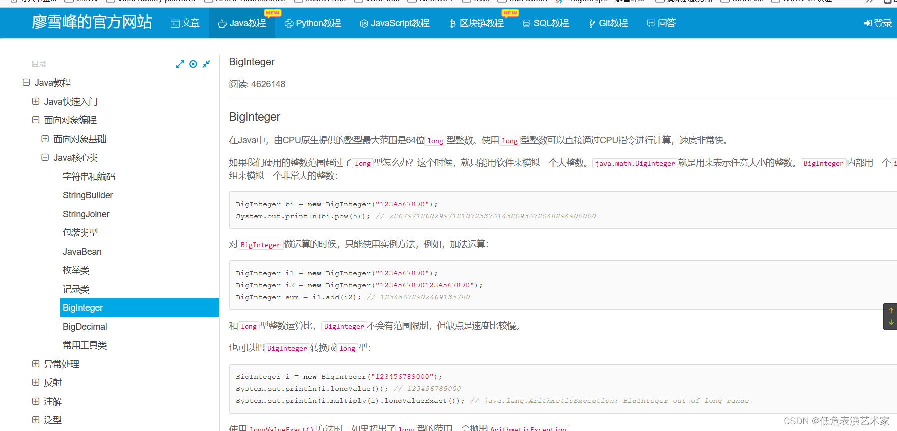Open the StringBuilder chapter

click(88, 195)
